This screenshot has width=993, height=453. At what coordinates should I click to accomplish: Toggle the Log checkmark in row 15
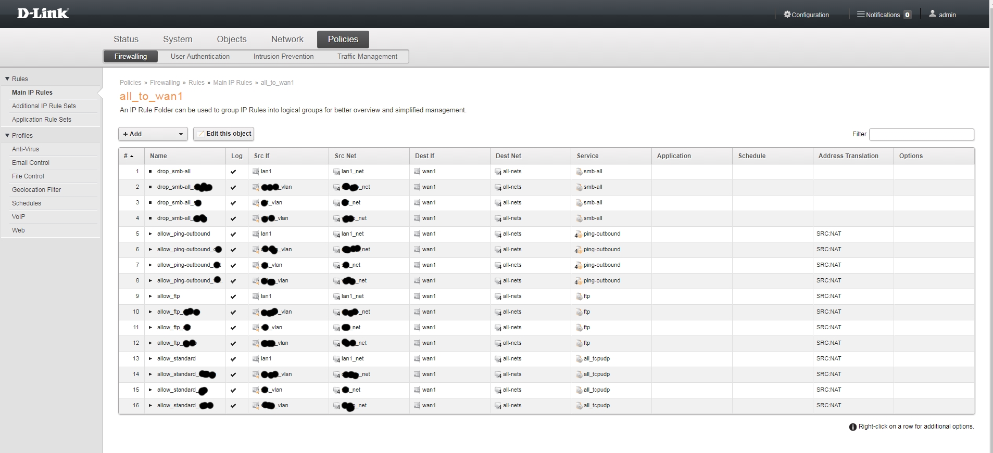tap(233, 390)
